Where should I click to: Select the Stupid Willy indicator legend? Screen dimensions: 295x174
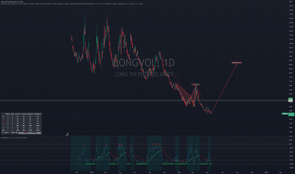pos(14,138)
